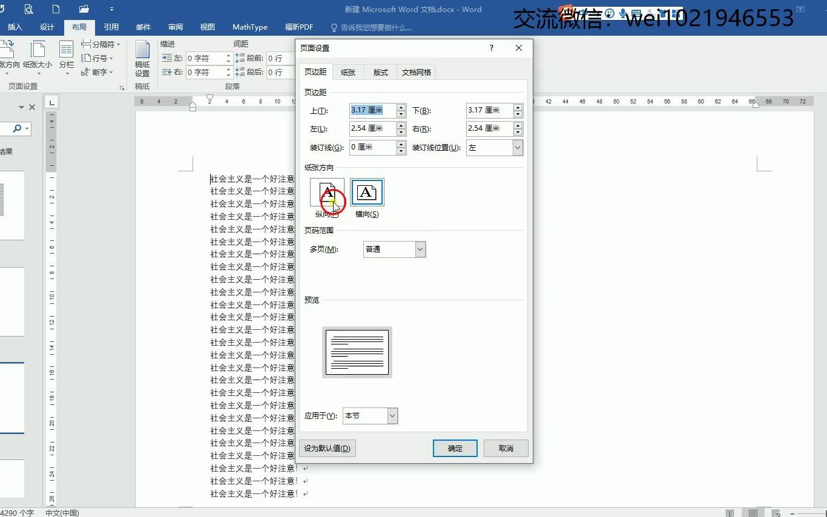Open the 应用于 dropdown showing 本节
The width and height of the screenshot is (827, 517).
pyautogui.click(x=392, y=415)
